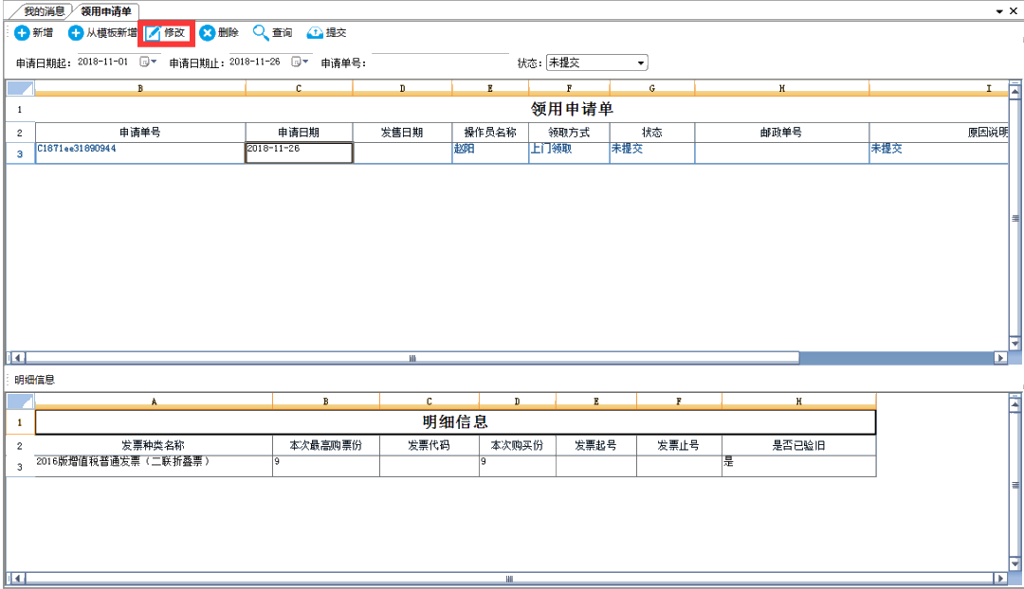1024x589 pixels.
Task: Click the 提交 (submit) cloud upload icon
Action: point(315,32)
